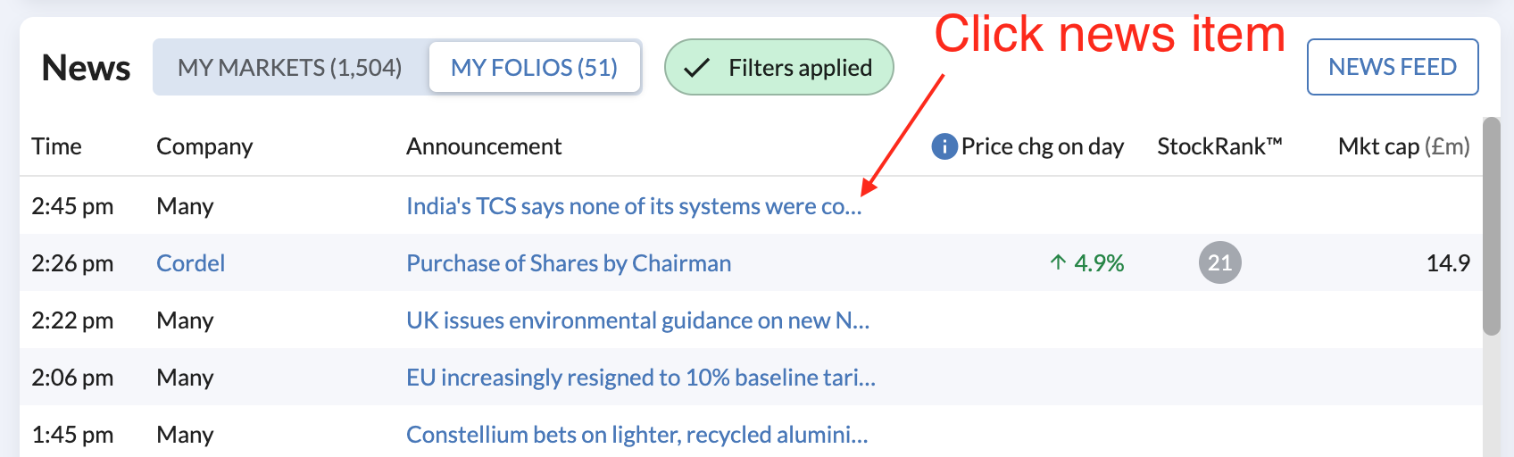Click the Announcement column header
Viewport: 1514px width, 457px height.
484,146
